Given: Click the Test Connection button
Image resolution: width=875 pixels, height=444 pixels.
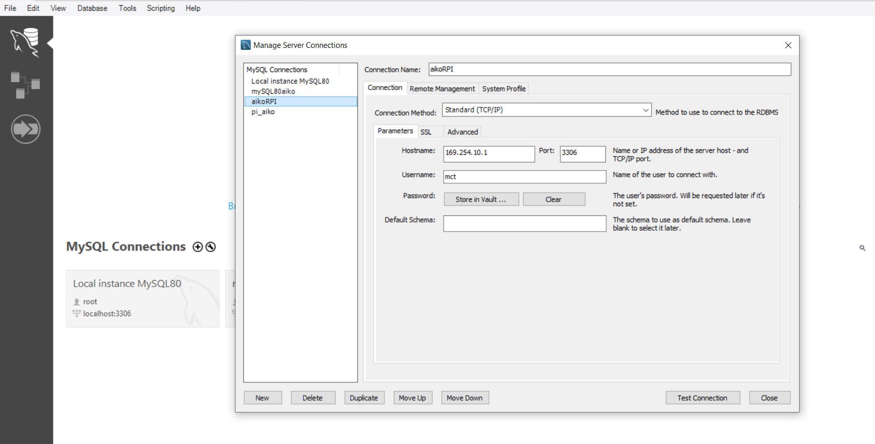Looking at the screenshot, I should (703, 398).
